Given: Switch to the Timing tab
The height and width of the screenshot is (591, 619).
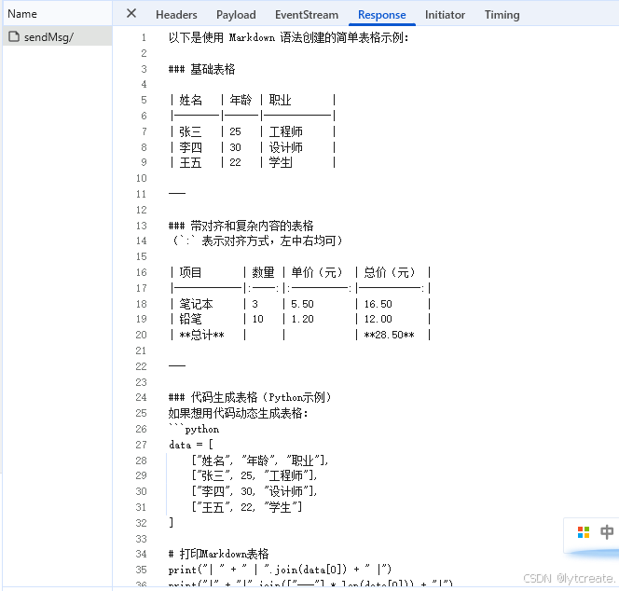Looking at the screenshot, I should click(502, 15).
